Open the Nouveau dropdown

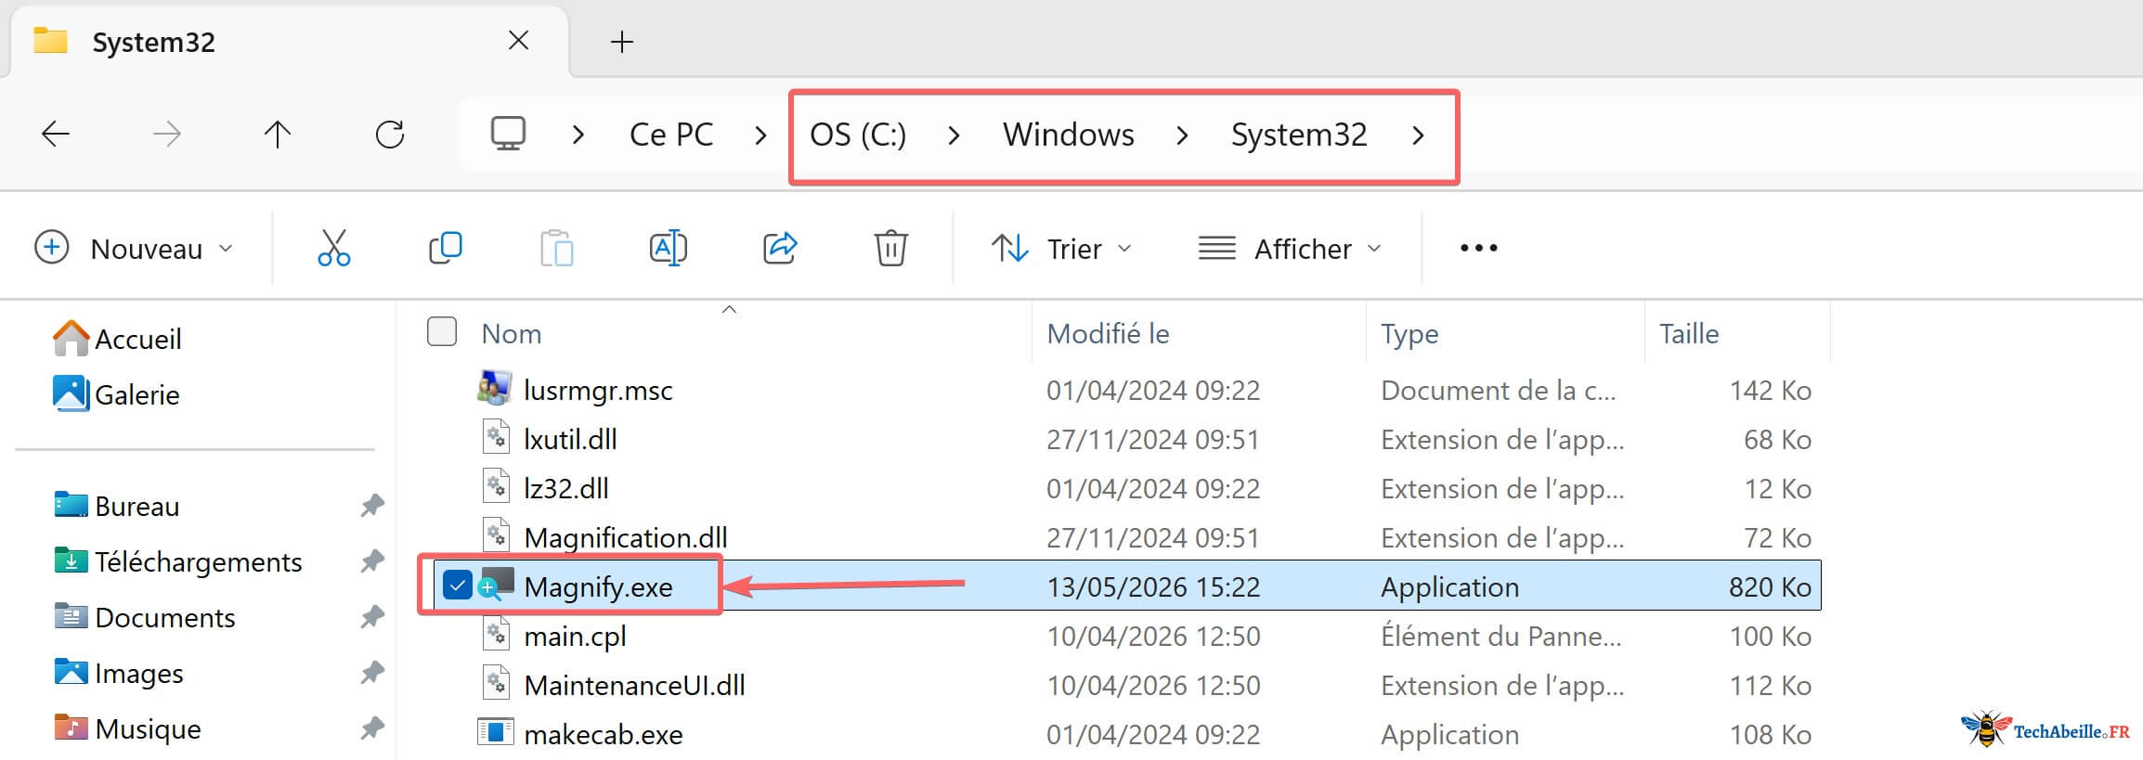[134, 248]
